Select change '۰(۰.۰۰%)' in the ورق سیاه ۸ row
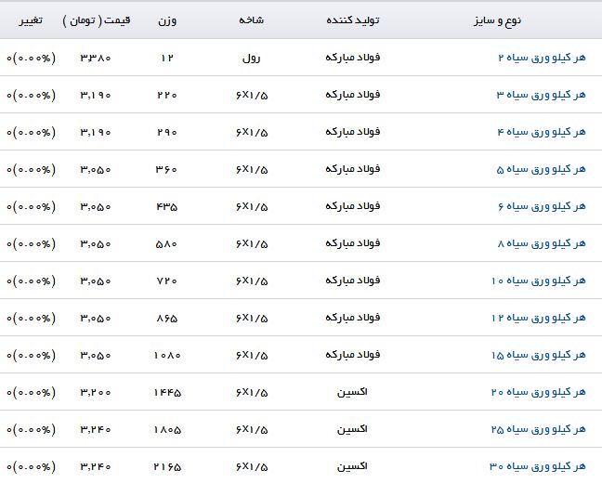Image resolution: width=602 pixels, height=483 pixels. (x=31, y=243)
